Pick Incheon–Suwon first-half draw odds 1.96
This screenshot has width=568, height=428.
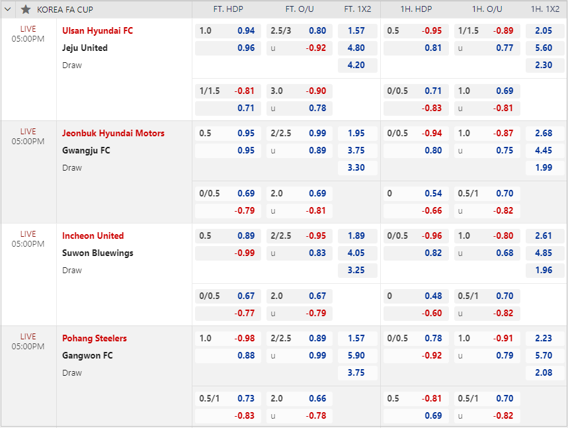[x=545, y=271]
